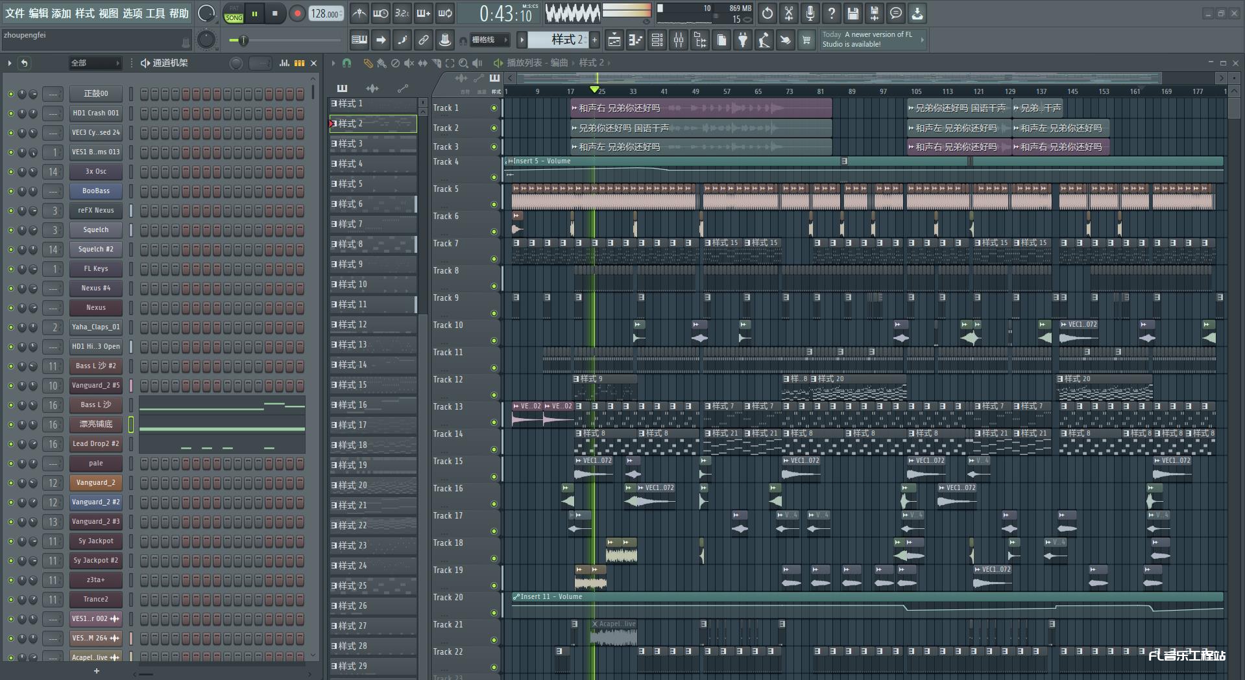Toggle typing keyboard to piano icon
This screenshot has height=680, width=1245.
pos(359,40)
